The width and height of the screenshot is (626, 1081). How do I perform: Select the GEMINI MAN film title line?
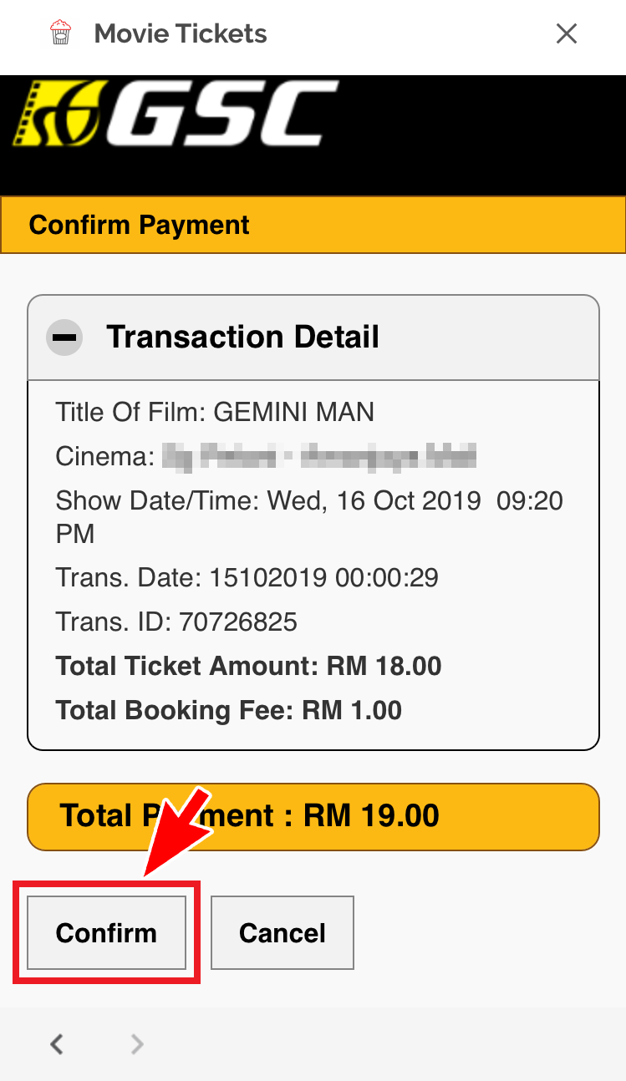coord(215,412)
